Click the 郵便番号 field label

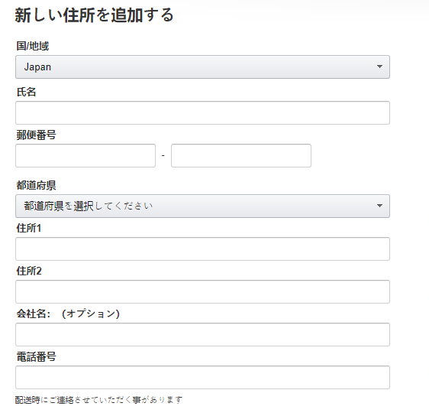(x=36, y=135)
